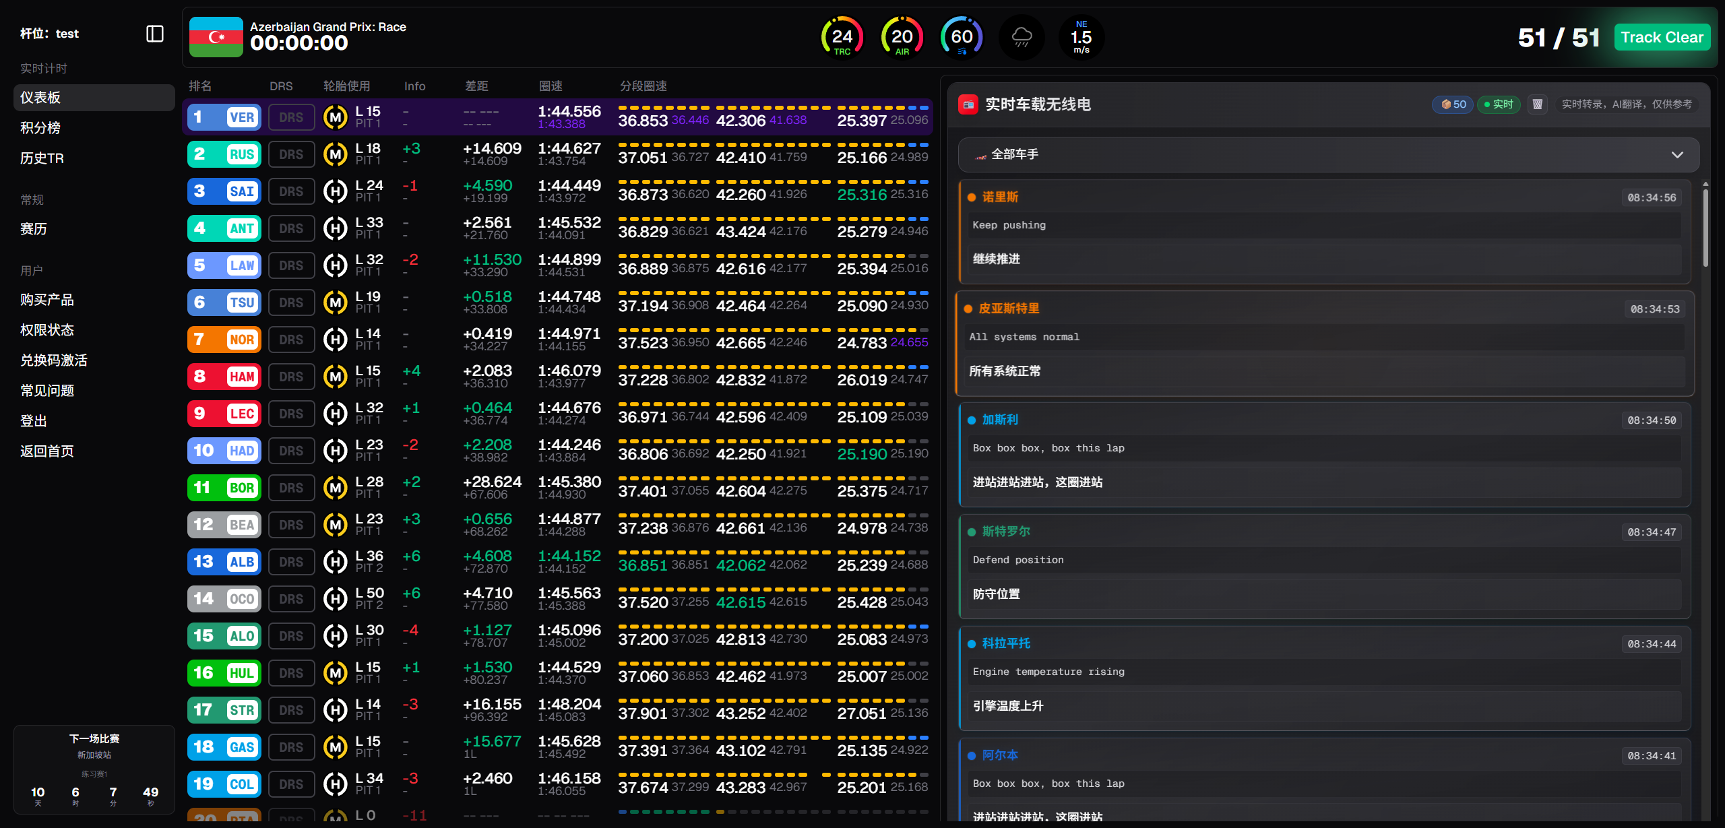Viewport: 1725px width, 828px height.
Task: Click the NE 1.5 m/s wind indicator
Action: point(1081,37)
